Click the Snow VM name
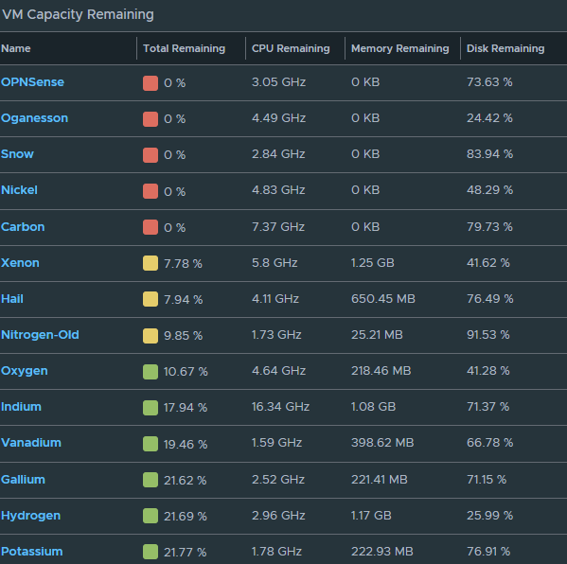The image size is (567, 564). click(17, 154)
